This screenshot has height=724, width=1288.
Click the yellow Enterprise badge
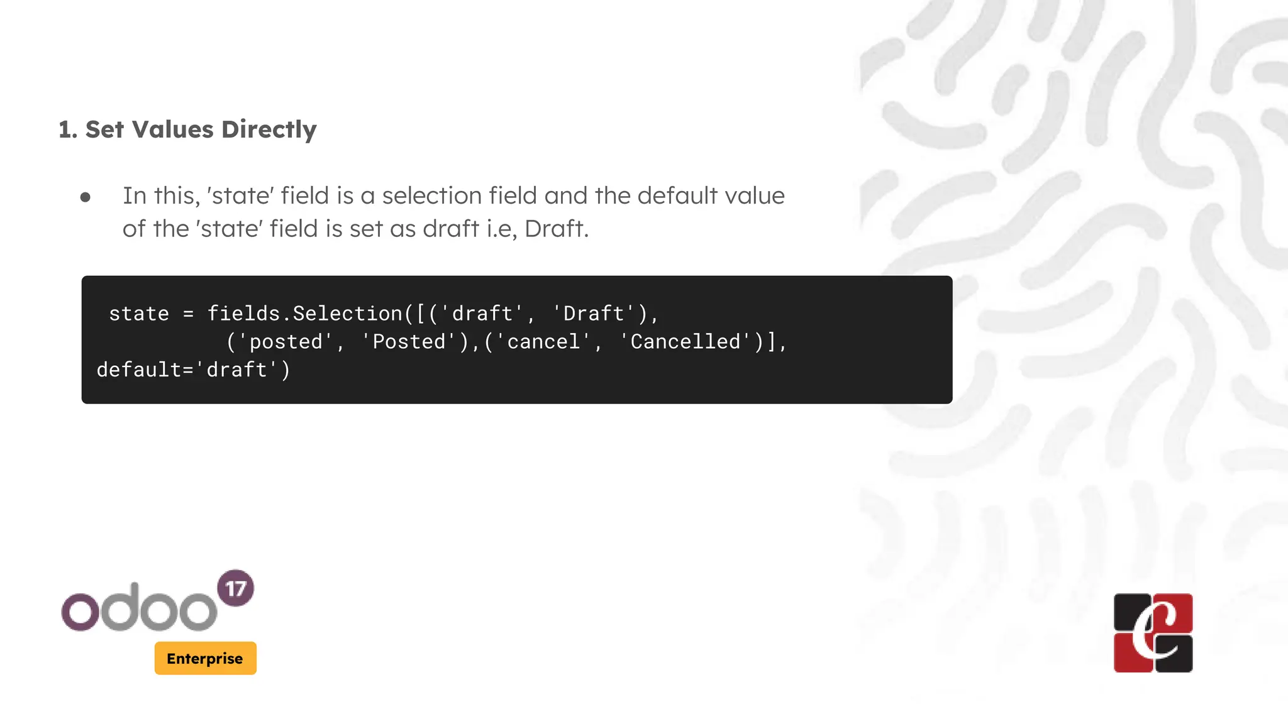pyautogui.click(x=205, y=658)
